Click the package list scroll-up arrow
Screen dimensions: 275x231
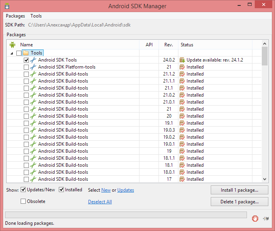pos(264,44)
